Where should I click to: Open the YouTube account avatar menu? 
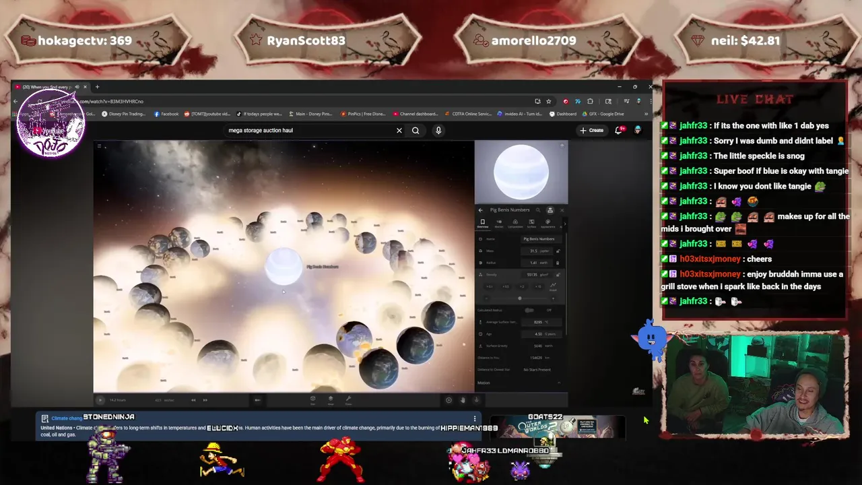[x=638, y=130]
